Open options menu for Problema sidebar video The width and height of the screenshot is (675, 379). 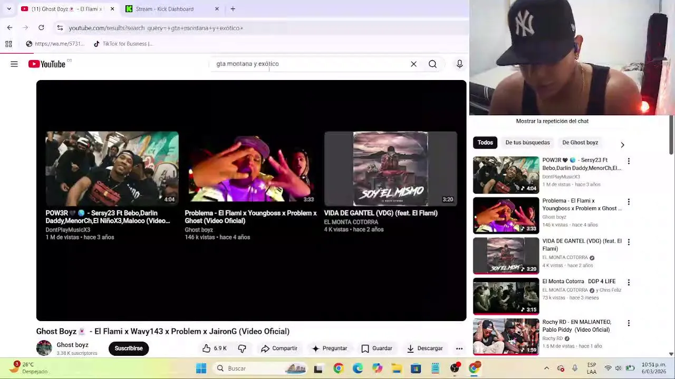point(629,202)
